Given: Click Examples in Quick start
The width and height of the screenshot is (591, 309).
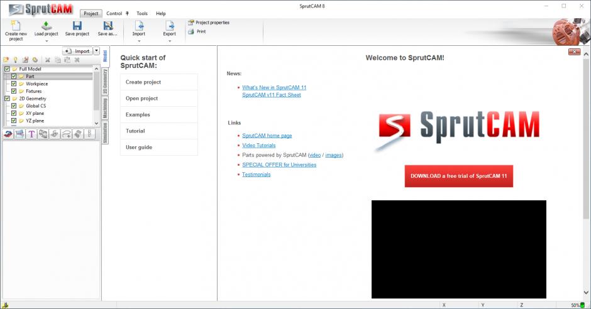Looking at the screenshot, I should pos(158,114).
